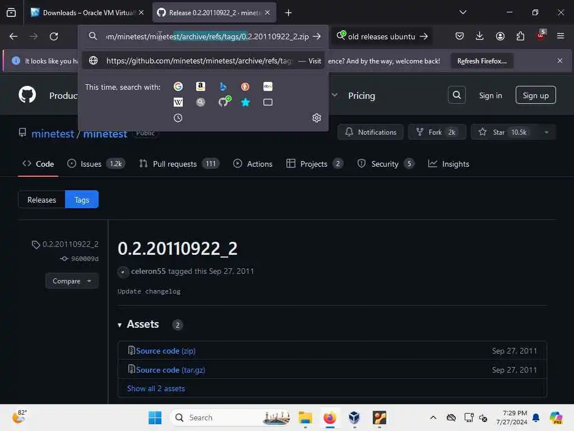The image size is (574, 431).
Task: Click the GitHub octocat logo
Action: [27, 94]
